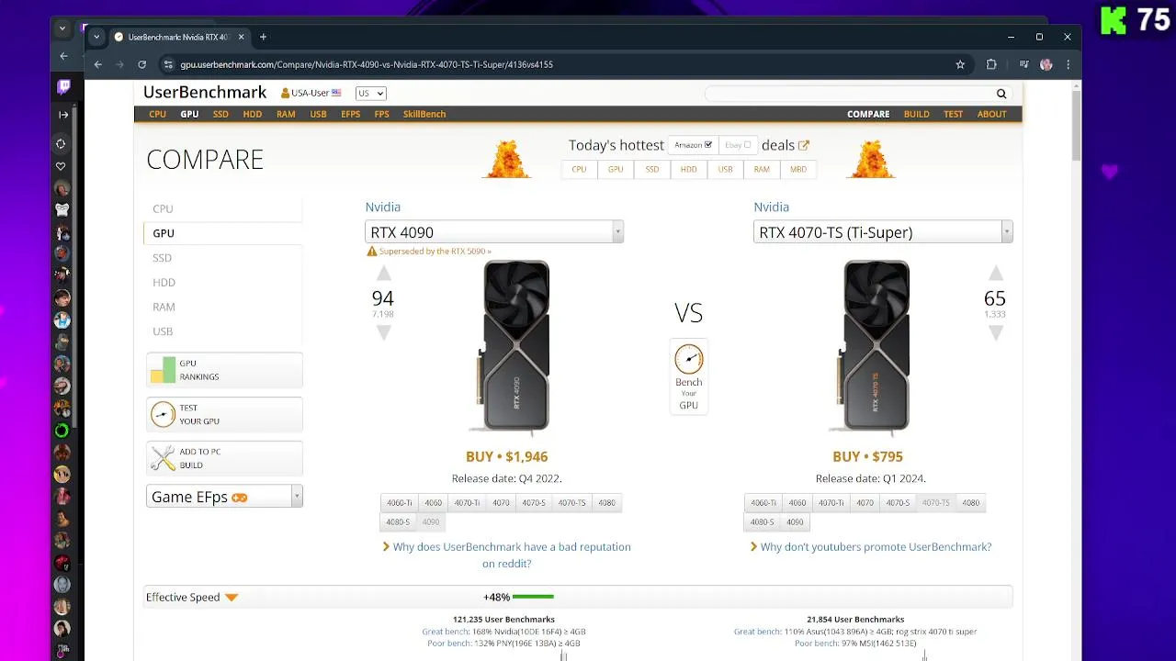Toggle the Amazon deals checkbox
The image size is (1176, 661).
pyautogui.click(x=708, y=145)
